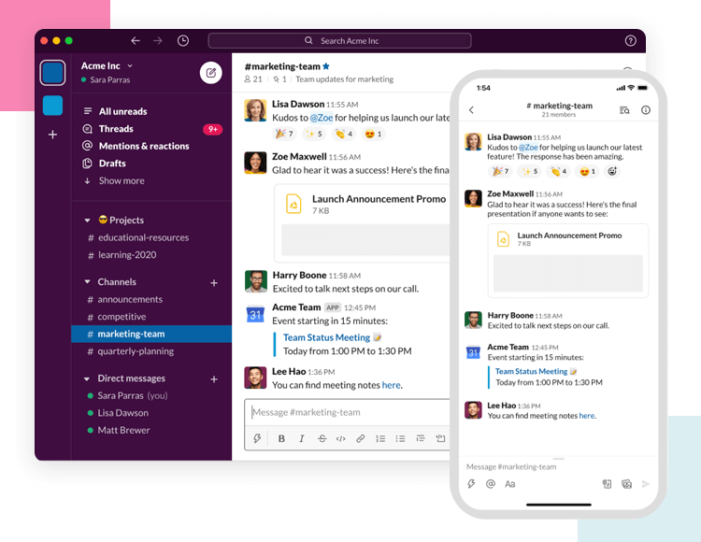This screenshot has height=542, width=701.
Task: Tap Aa formatting icon on phone
Action: 509,484
